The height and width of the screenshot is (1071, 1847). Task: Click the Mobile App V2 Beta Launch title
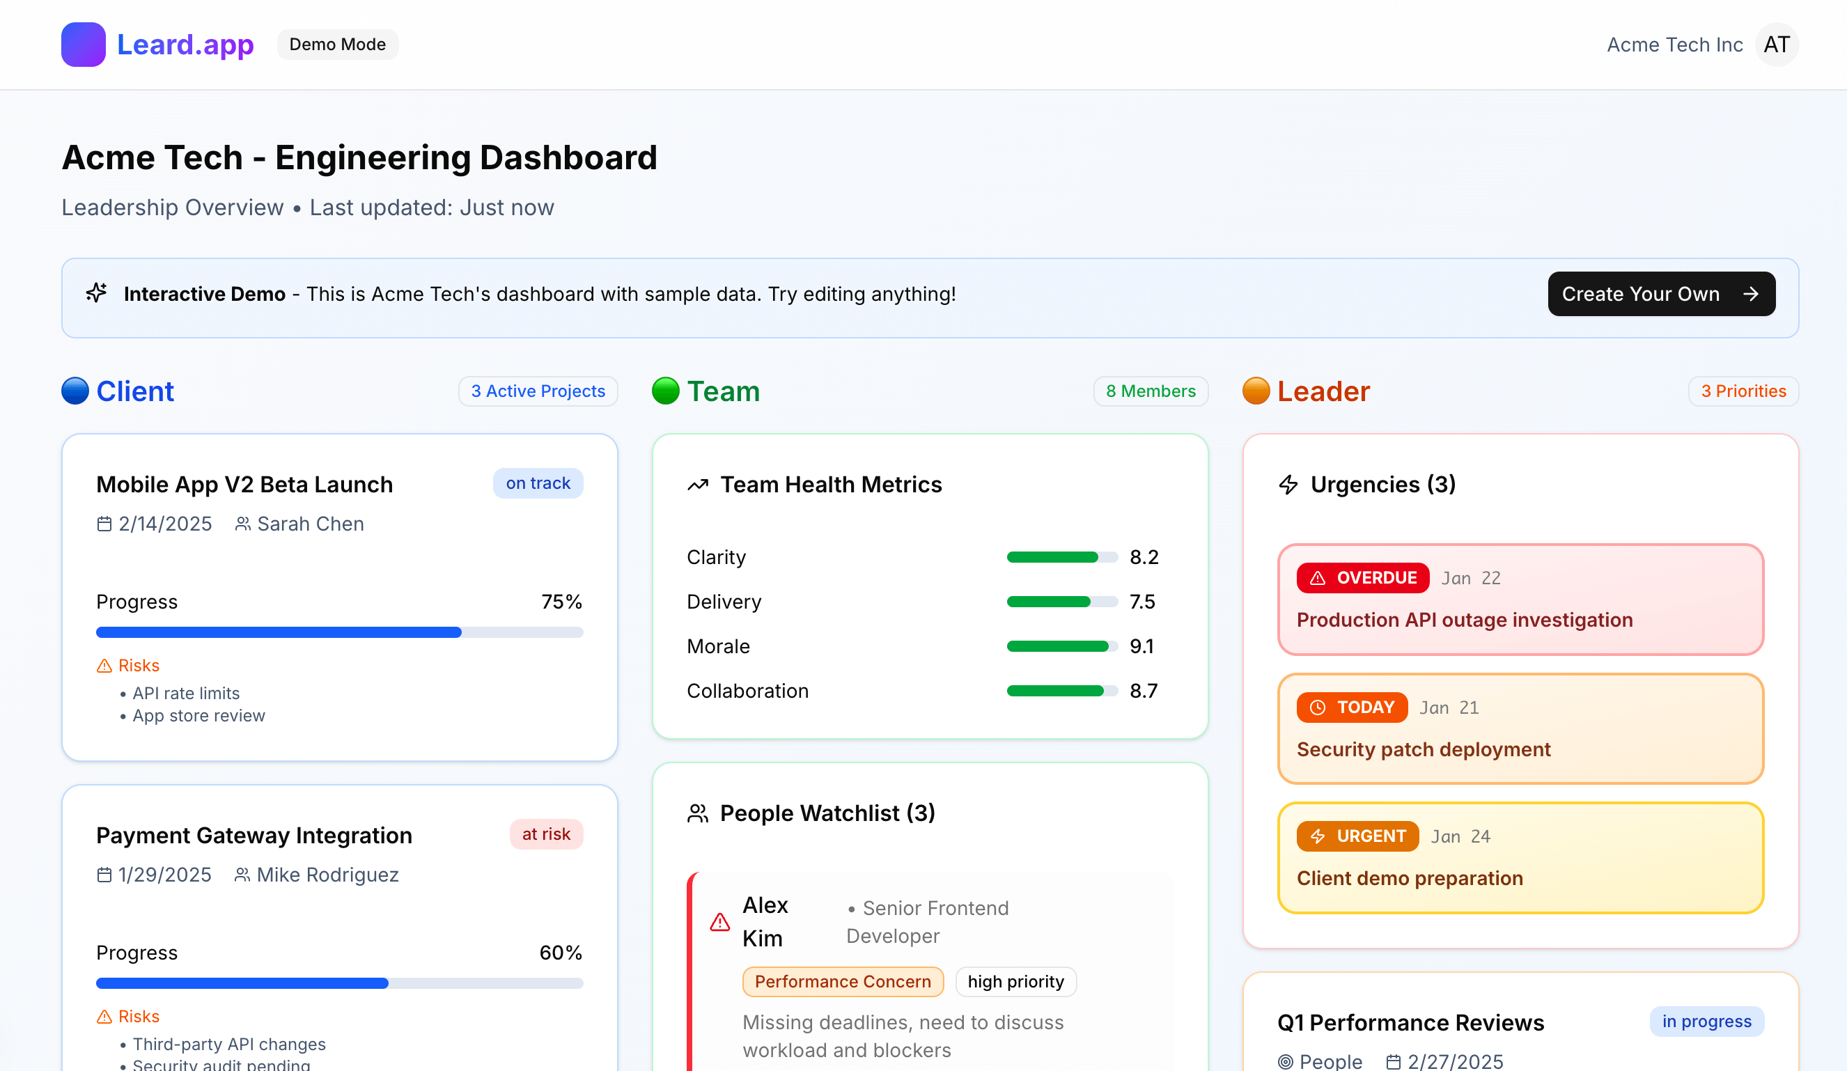point(244,485)
